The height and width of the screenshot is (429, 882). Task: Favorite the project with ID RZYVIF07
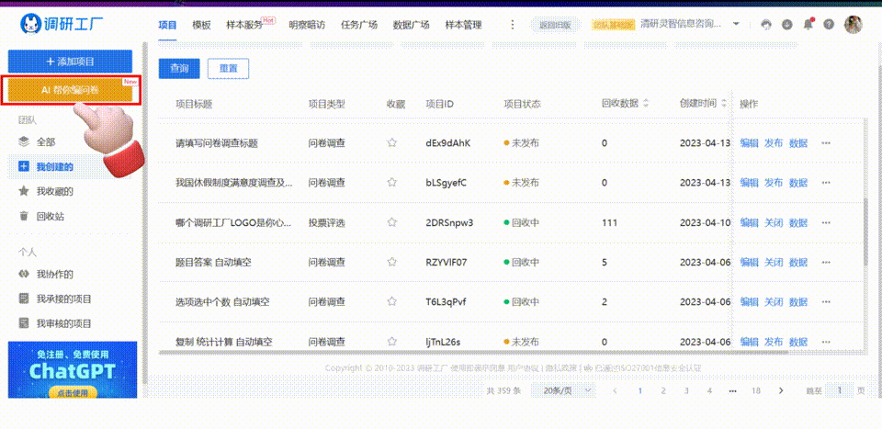pos(392,263)
